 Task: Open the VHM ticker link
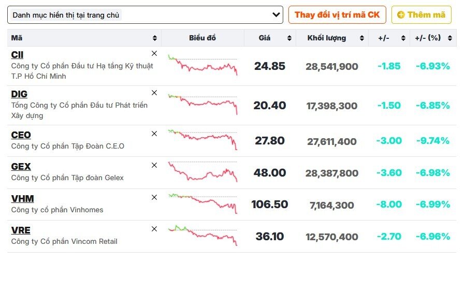coord(23,199)
